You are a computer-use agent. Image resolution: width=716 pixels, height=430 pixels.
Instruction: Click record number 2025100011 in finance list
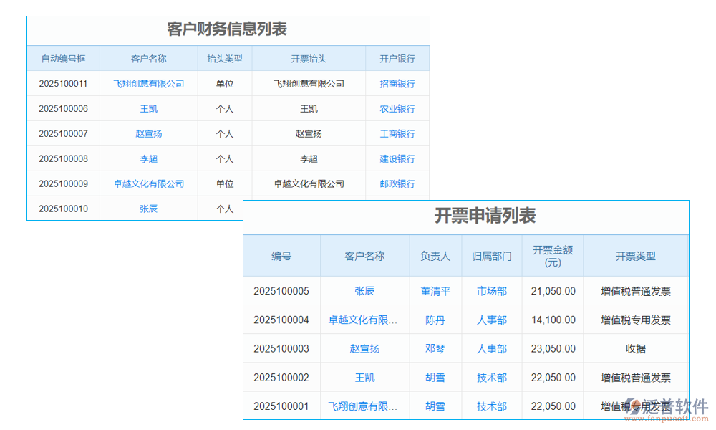pos(63,84)
